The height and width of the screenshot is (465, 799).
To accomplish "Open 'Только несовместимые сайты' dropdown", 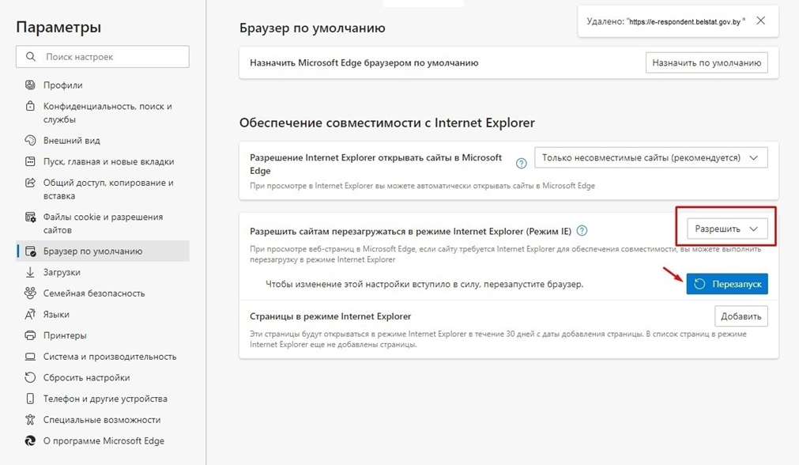I will point(650,157).
